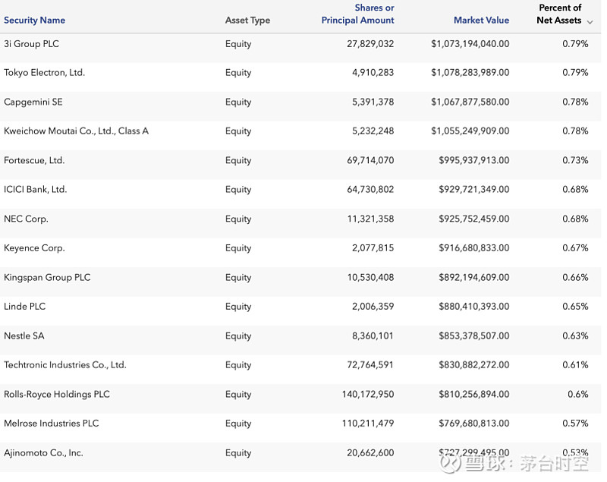The width and height of the screenshot is (607, 482).
Task: Click Kweichow Moutai Co., Ltd., Class A
Action: pos(76,131)
